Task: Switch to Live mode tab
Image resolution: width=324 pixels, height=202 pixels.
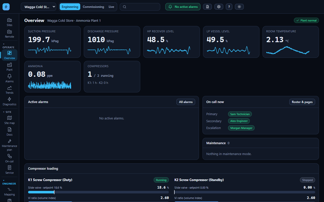Action: (111, 7)
